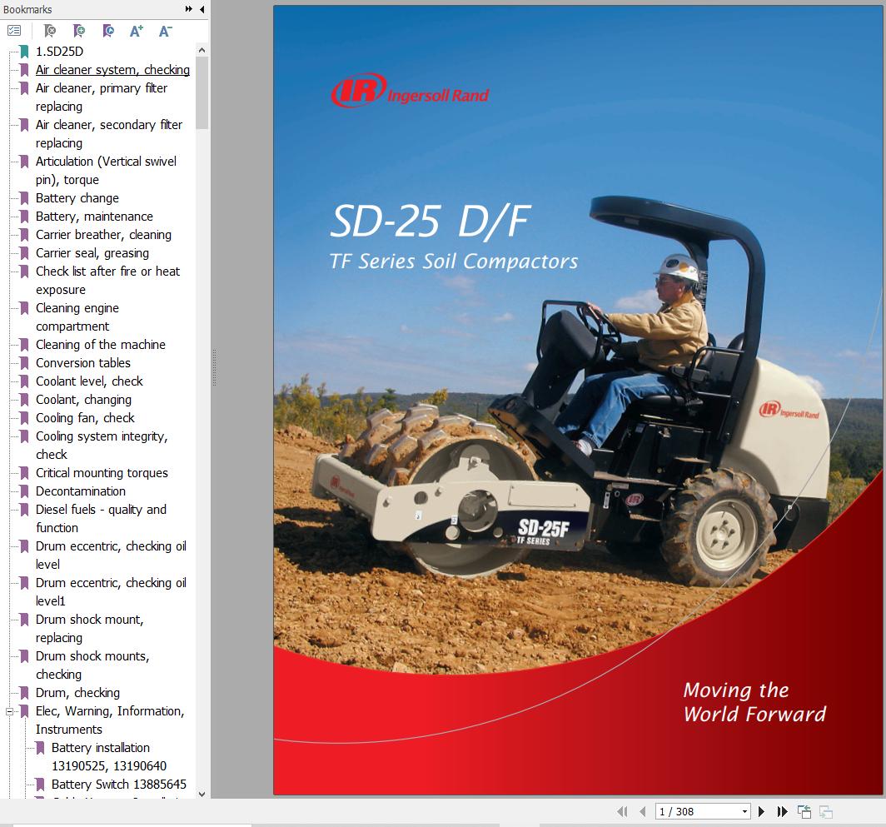Image resolution: width=886 pixels, height=827 pixels.
Task: Click the panel splitter grip handle
Action: (214, 367)
